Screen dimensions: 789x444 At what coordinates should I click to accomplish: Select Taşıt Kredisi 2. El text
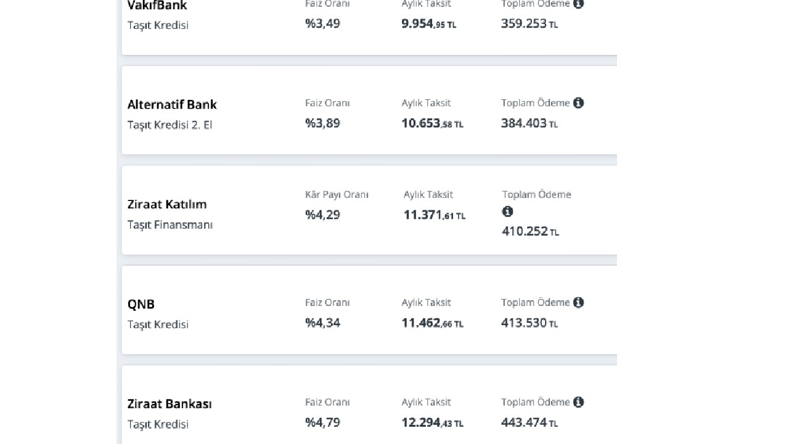click(x=170, y=125)
